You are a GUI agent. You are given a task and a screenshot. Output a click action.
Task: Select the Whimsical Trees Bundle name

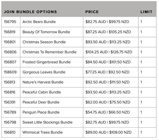tap(42, 133)
